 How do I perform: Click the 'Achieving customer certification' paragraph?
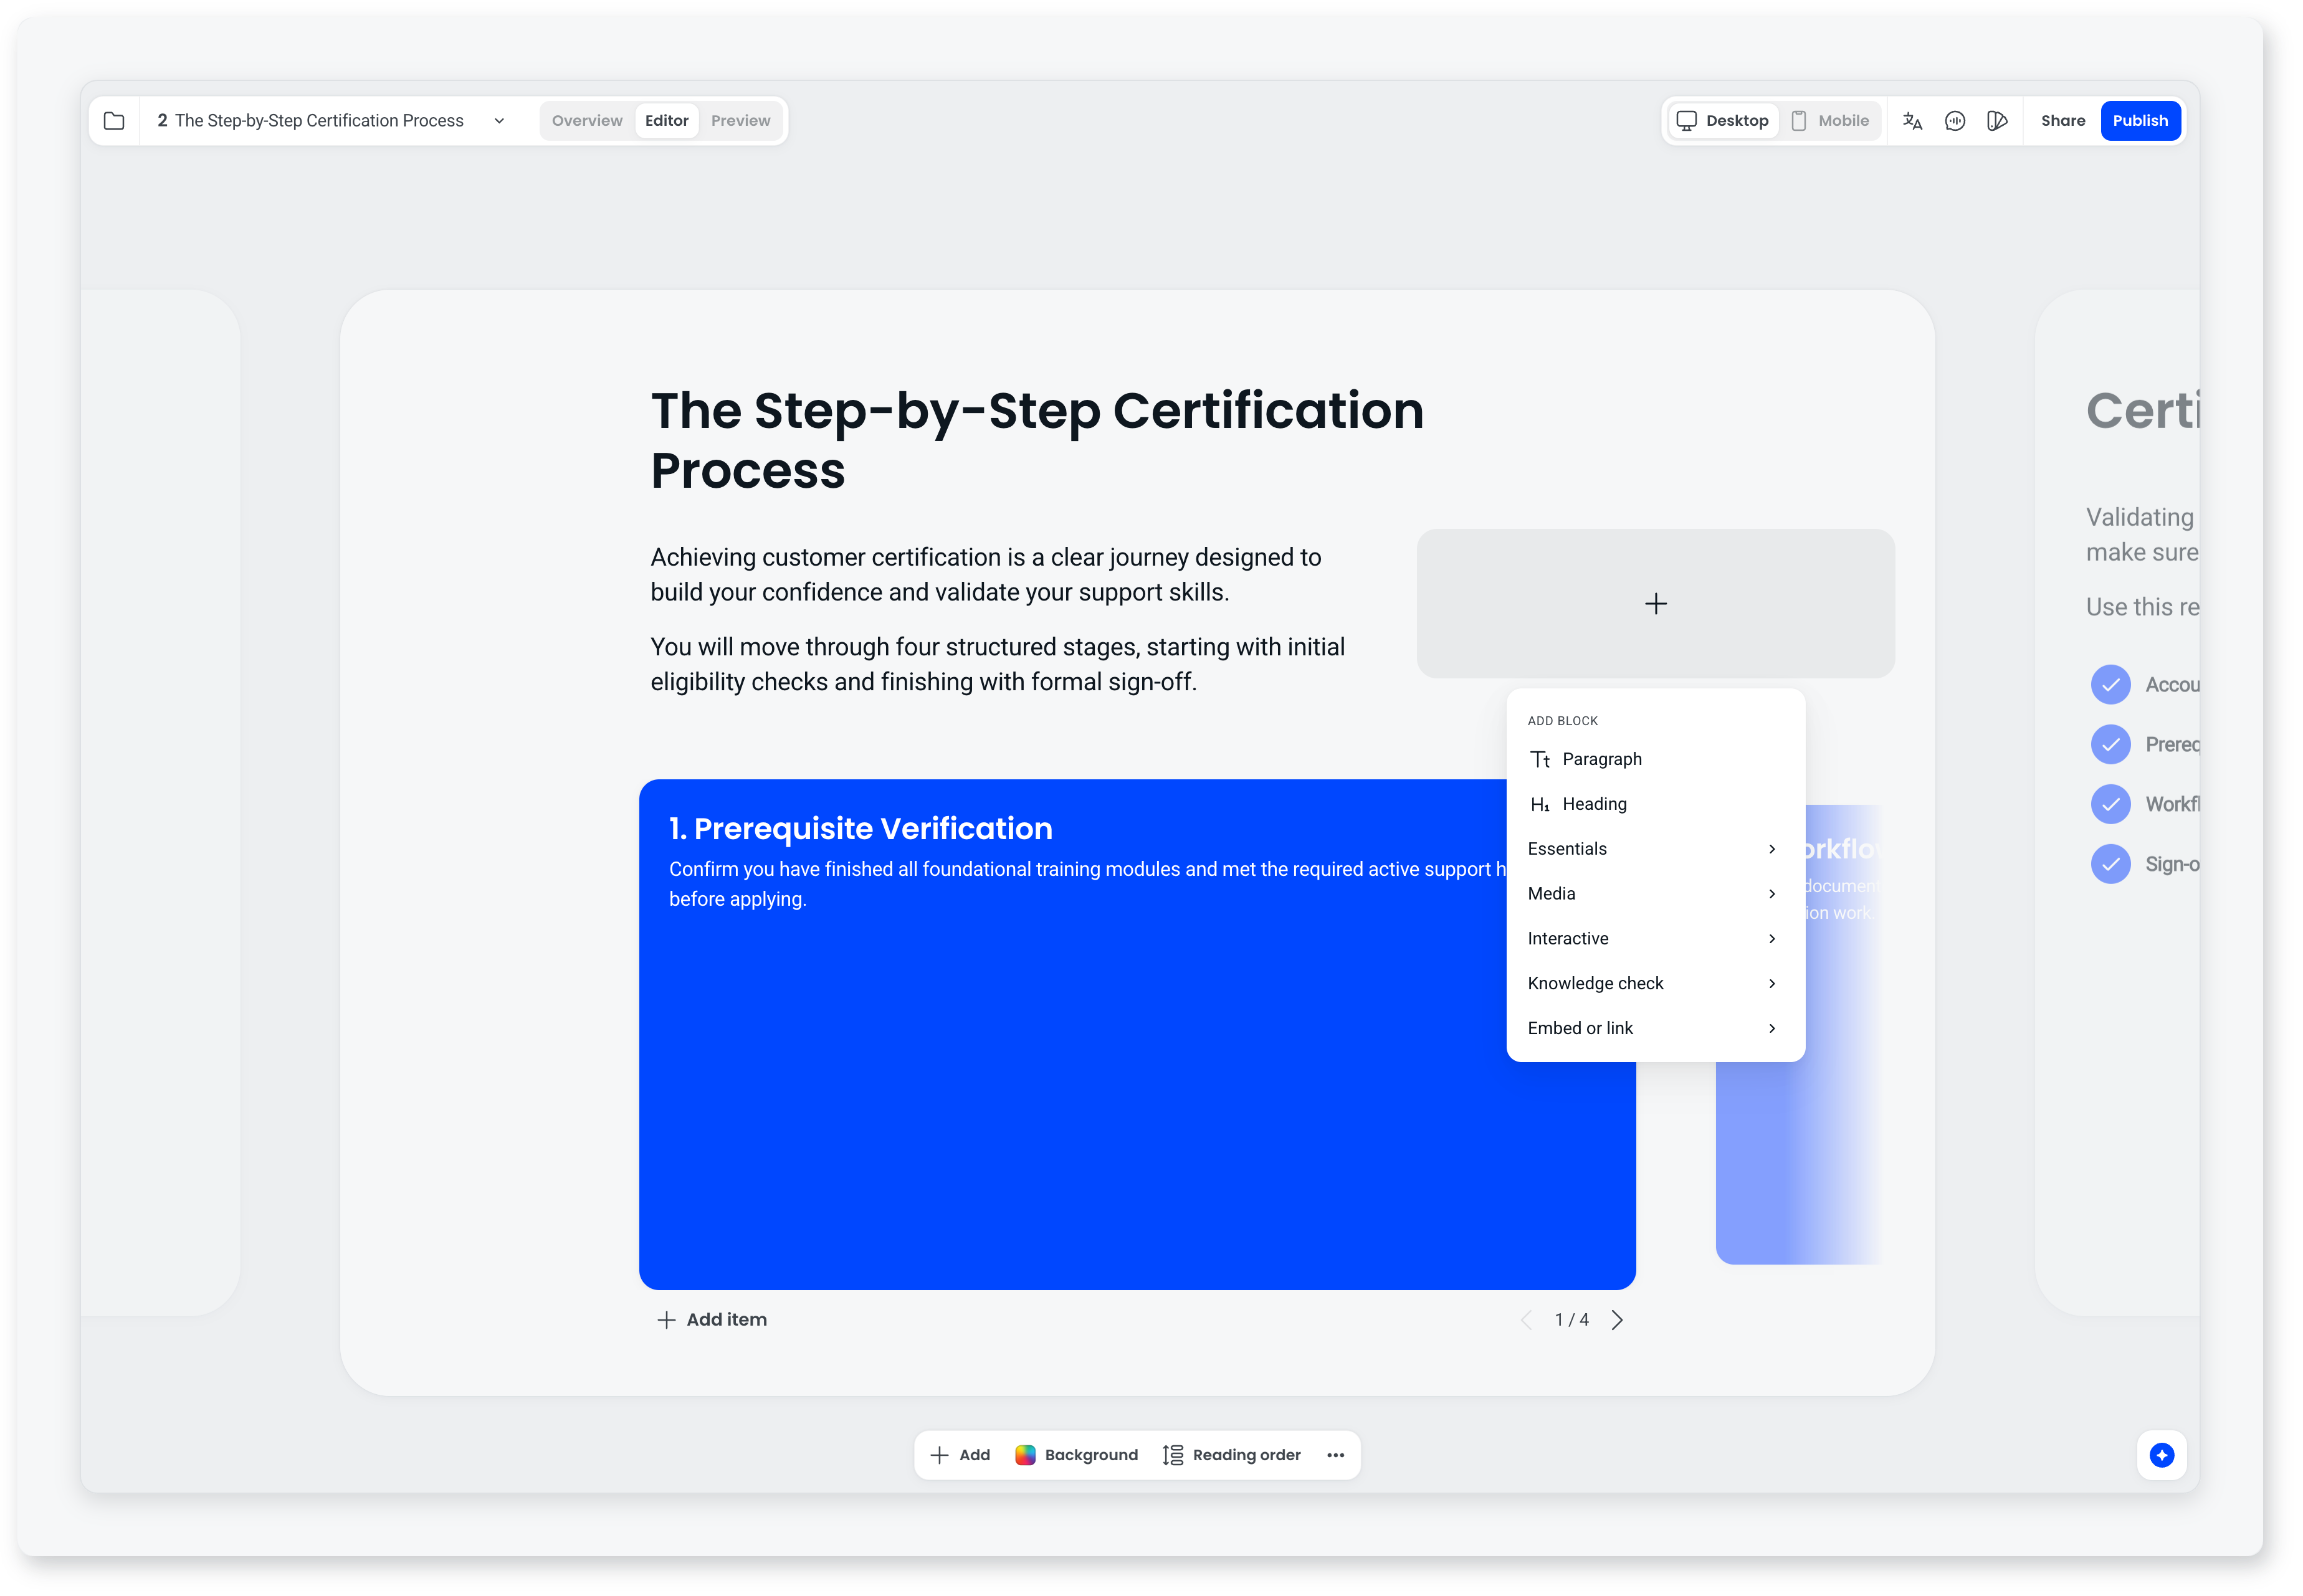tap(986, 575)
